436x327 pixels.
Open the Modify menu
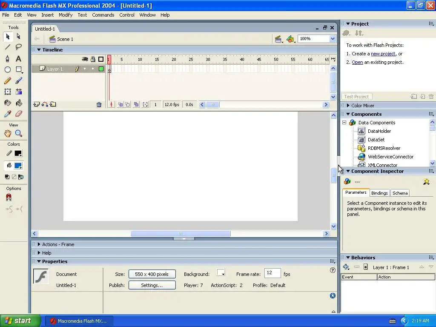tap(66, 15)
